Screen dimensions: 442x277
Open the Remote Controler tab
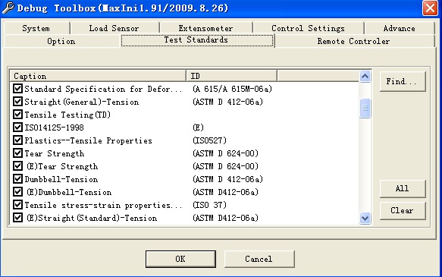click(354, 41)
